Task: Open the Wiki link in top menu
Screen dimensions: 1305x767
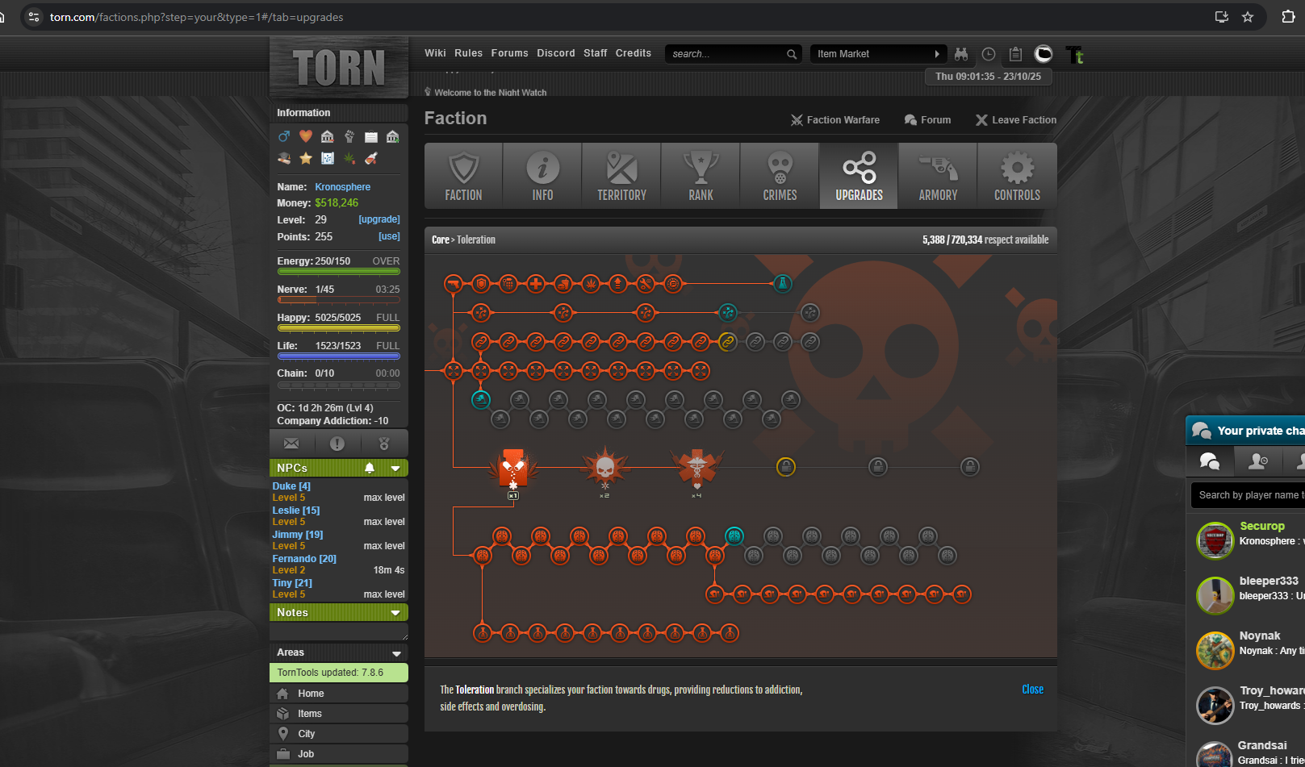Action: (x=435, y=53)
